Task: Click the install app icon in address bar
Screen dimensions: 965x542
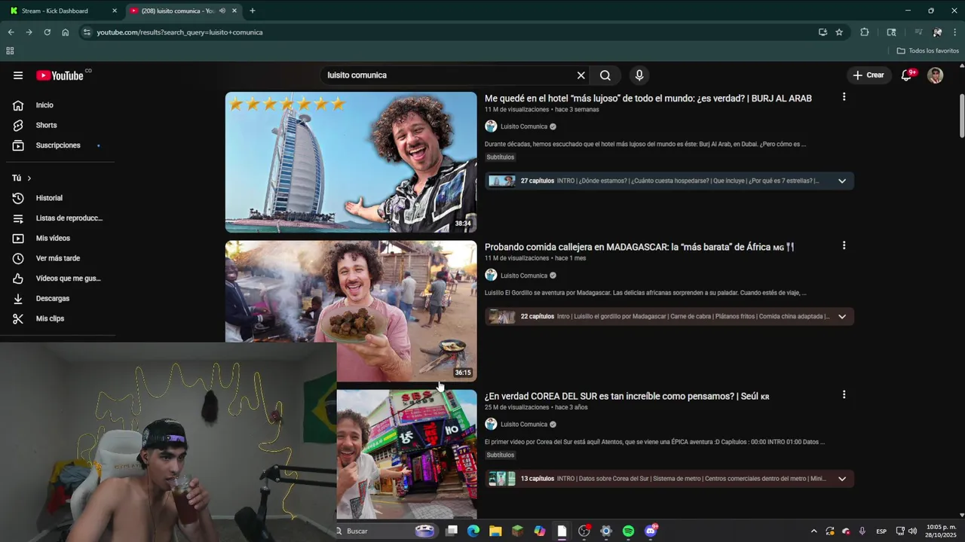Action: [823, 32]
